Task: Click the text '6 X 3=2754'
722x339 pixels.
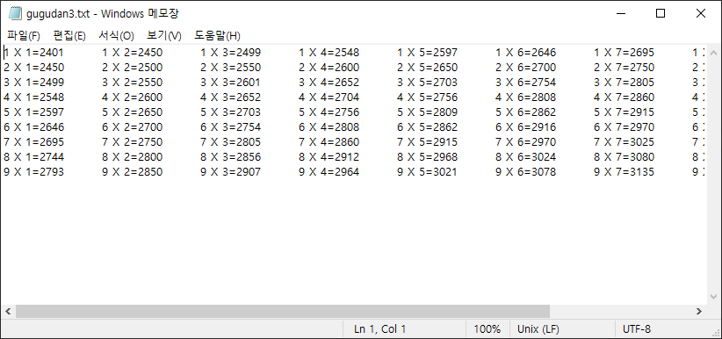Action: pos(231,127)
